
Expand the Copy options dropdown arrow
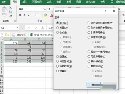[13, 12]
